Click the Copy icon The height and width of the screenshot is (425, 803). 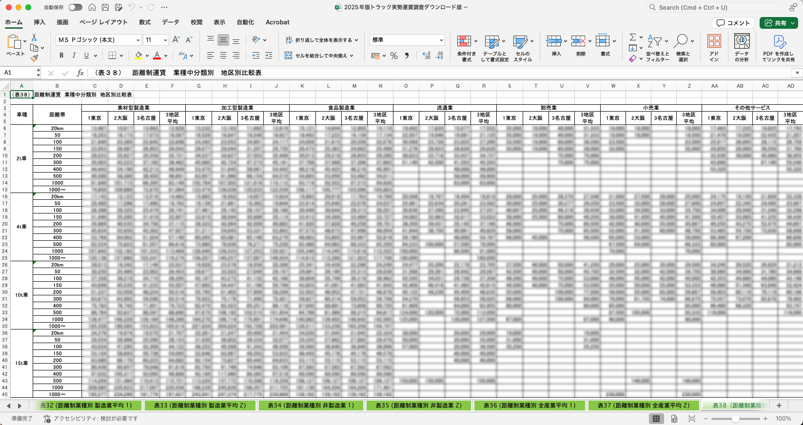click(34, 48)
